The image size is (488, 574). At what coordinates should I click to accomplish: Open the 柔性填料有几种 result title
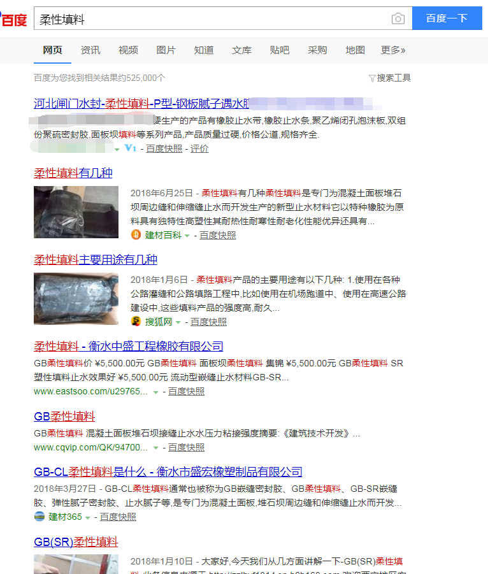(73, 173)
